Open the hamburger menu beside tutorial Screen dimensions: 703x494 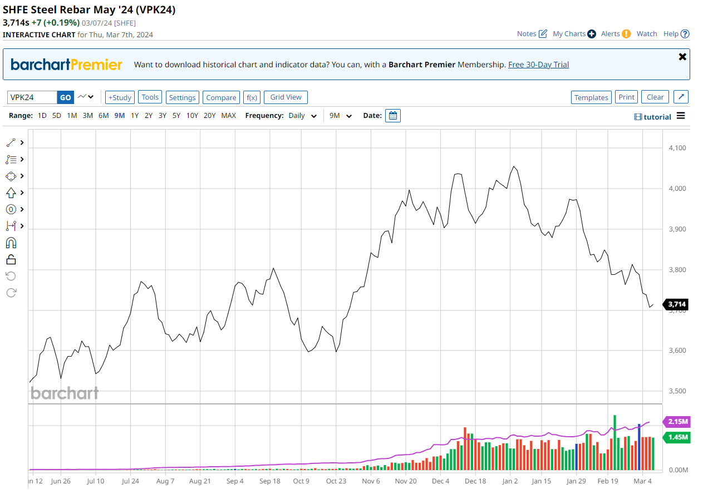(681, 116)
